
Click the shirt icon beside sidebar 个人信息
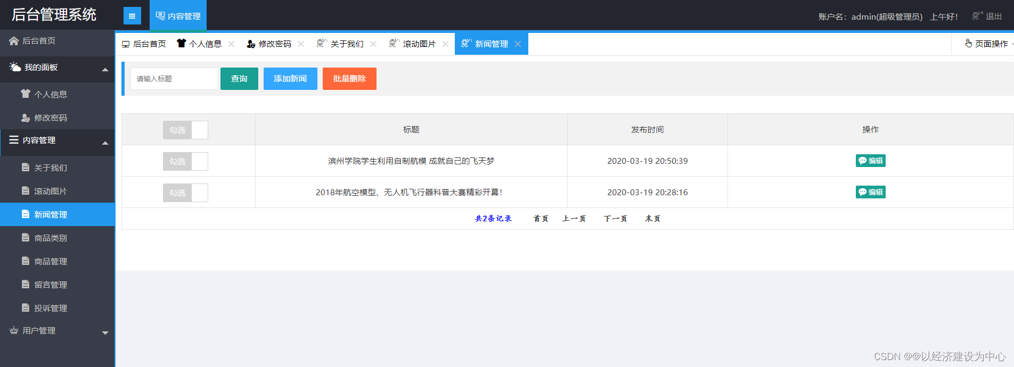point(26,94)
